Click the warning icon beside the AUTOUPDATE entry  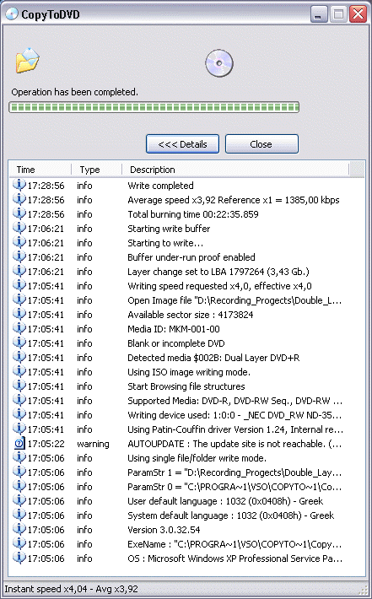pos(19,444)
